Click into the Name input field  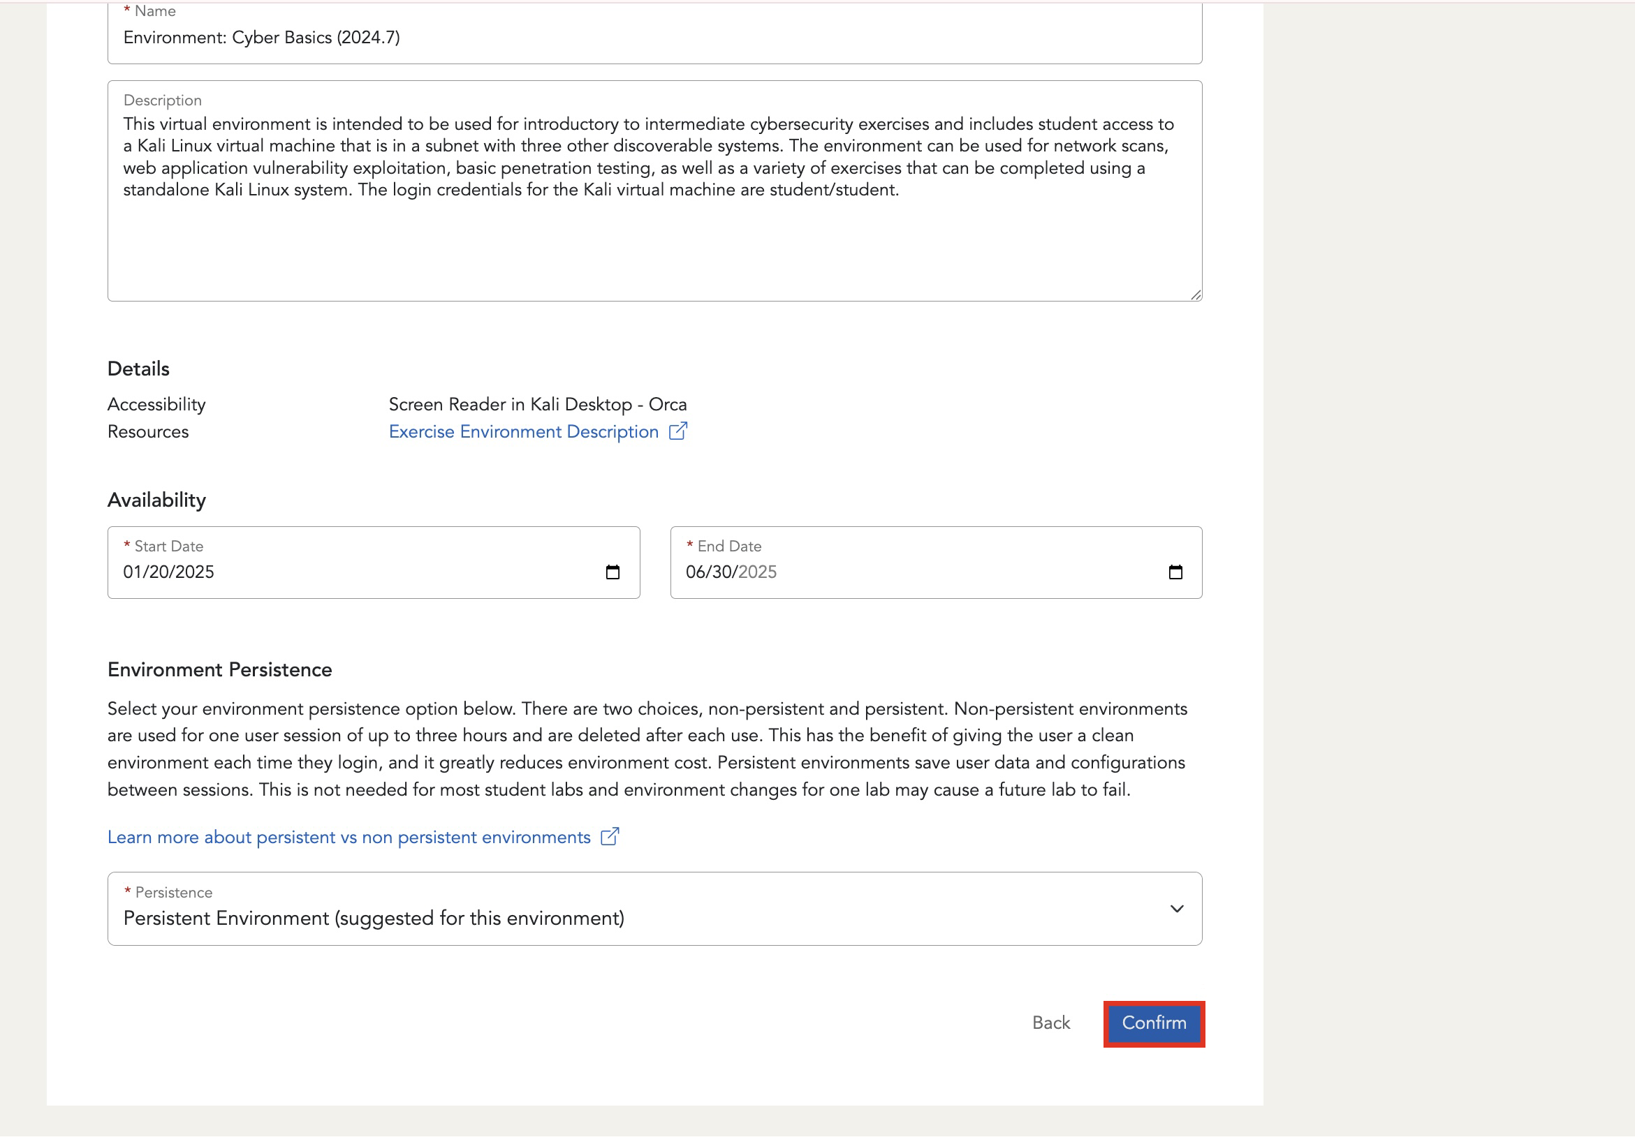pyautogui.click(x=654, y=32)
